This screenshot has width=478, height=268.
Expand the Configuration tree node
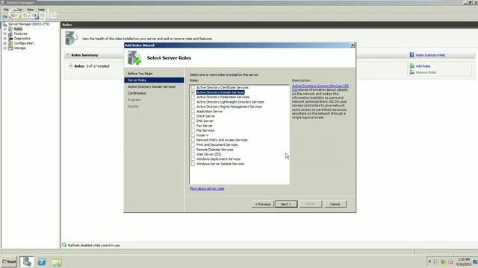click(5, 43)
